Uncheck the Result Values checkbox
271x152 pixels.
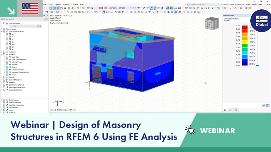(4, 100)
